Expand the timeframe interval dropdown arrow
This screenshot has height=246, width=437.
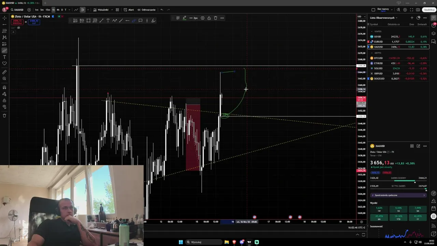point(69,10)
